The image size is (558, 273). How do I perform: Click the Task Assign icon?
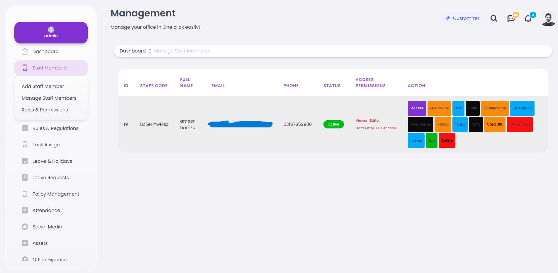(25, 145)
